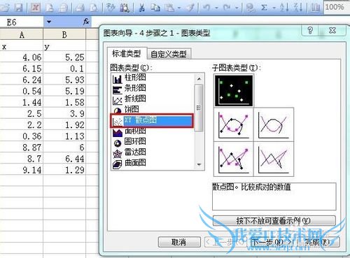The height and width of the screenshot is (258, 350).
Task: Open the AutoSum functions dropdown arrow
Action: coord(274,8)
